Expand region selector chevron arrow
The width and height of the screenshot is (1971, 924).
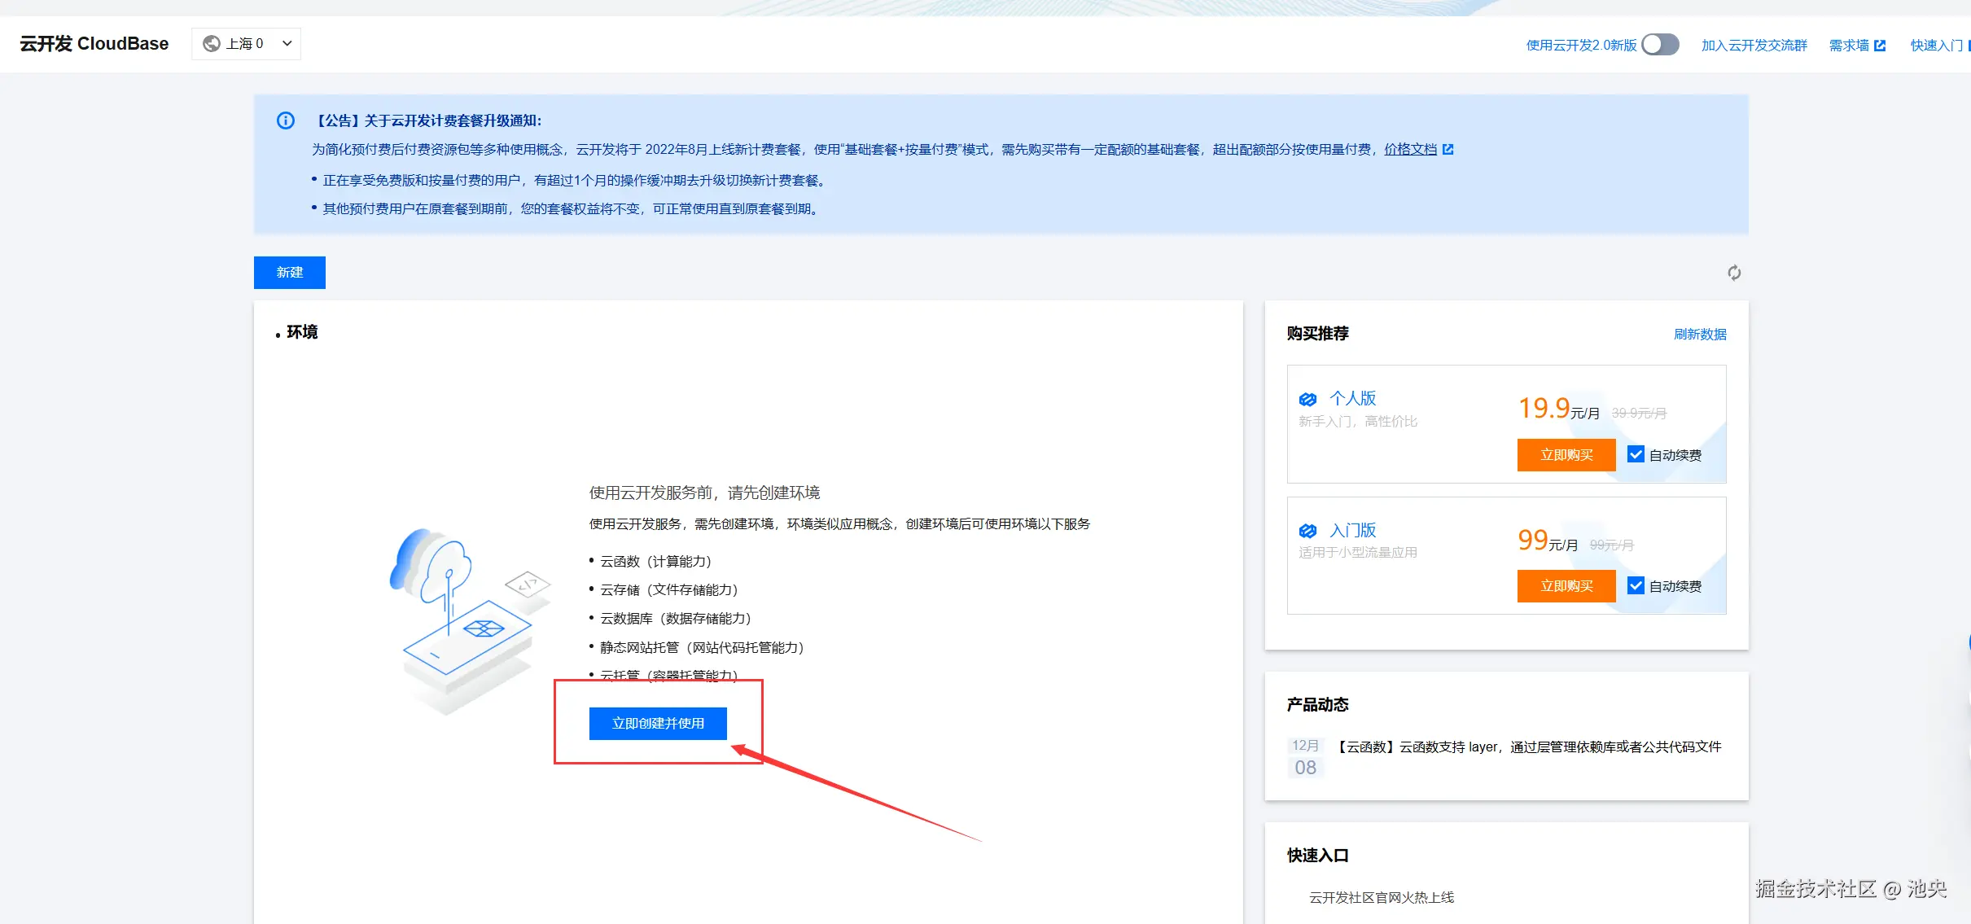(287, 44)
